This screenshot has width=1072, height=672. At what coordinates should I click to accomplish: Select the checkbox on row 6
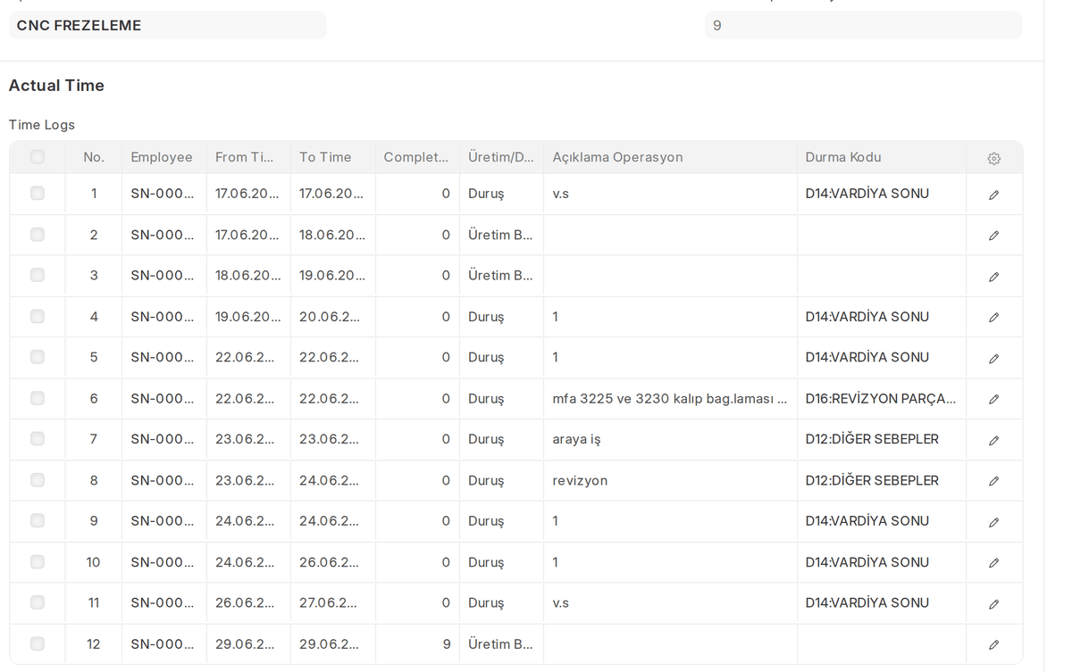tap(38, 398)
